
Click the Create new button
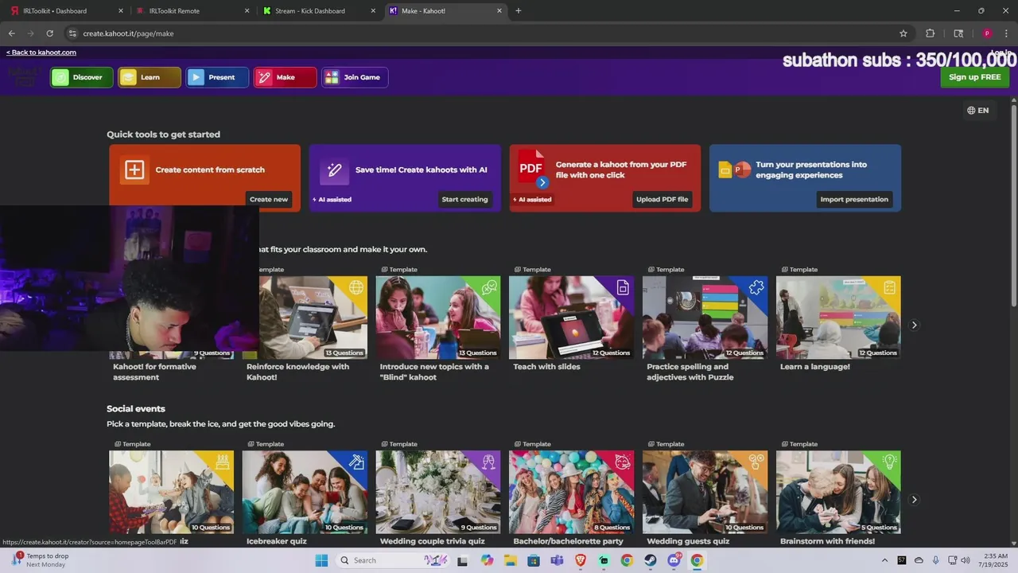(x=269, y=199)
